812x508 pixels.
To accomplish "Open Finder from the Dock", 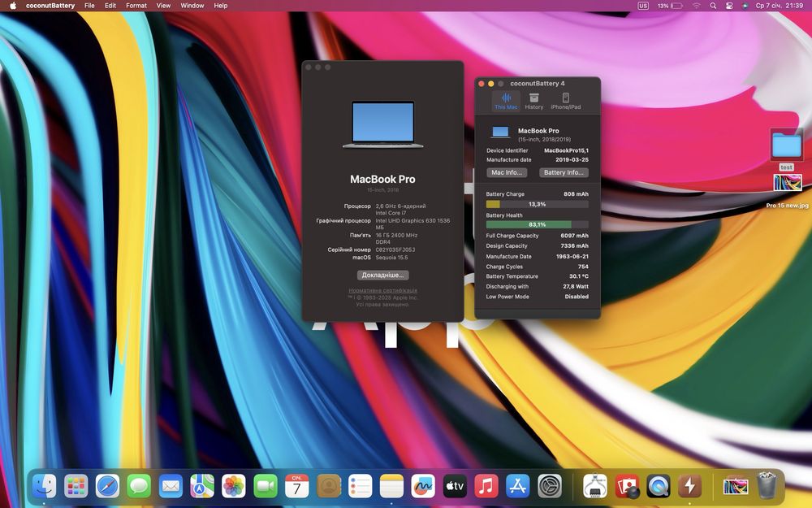I will [45, 486].
